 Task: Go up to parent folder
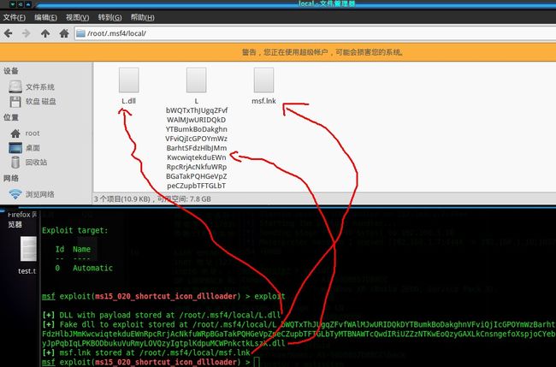pyautogui.click(x=45, y=33)
